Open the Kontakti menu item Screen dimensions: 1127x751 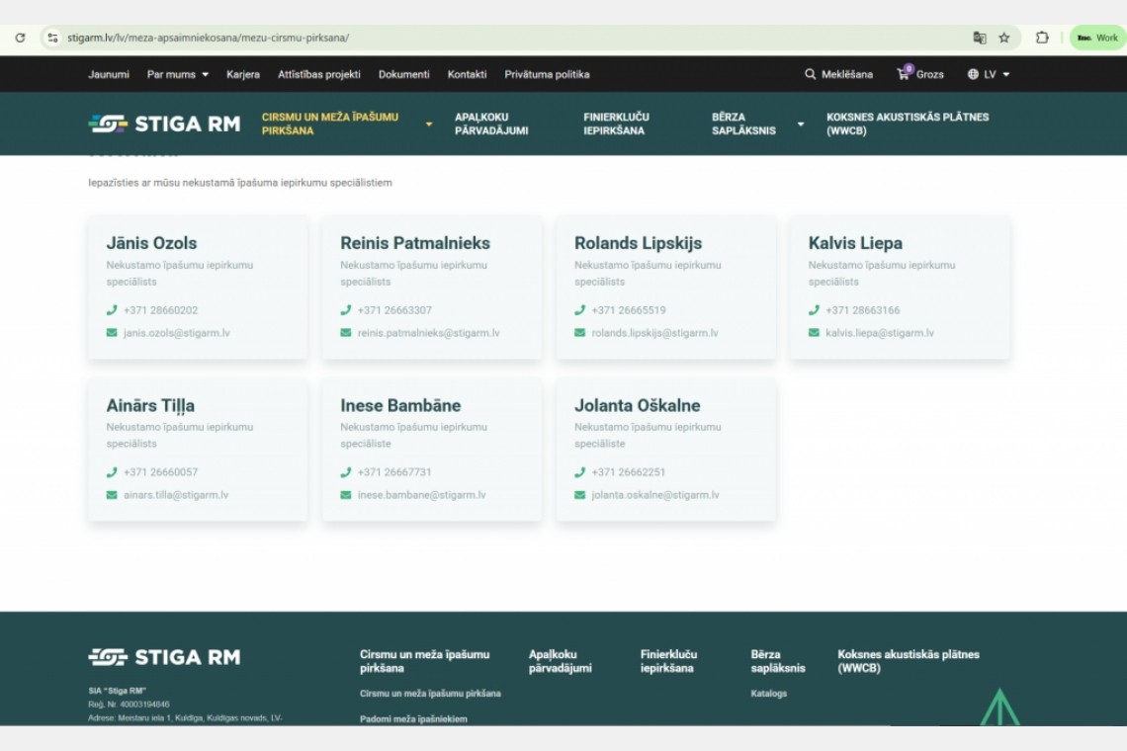467,74
